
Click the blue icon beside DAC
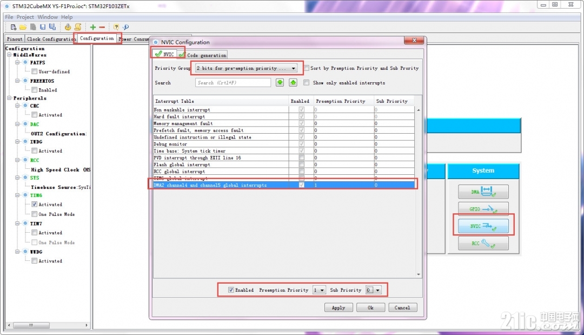(x=25, y=124)
